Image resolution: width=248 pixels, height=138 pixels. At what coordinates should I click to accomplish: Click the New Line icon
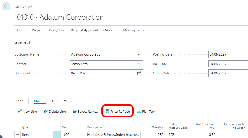[x=19, y=112]
